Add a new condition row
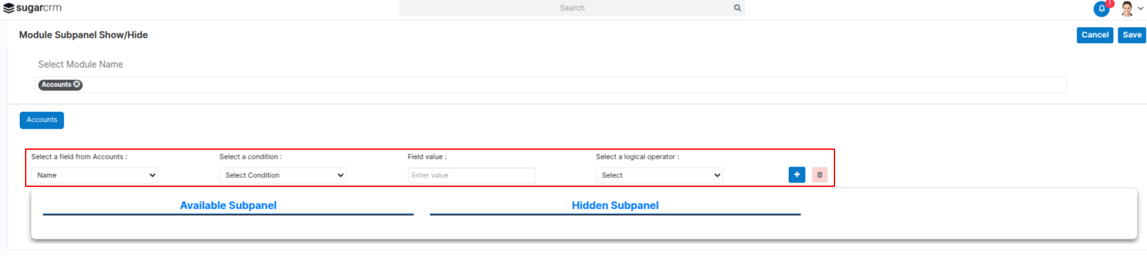 (797, 175)
